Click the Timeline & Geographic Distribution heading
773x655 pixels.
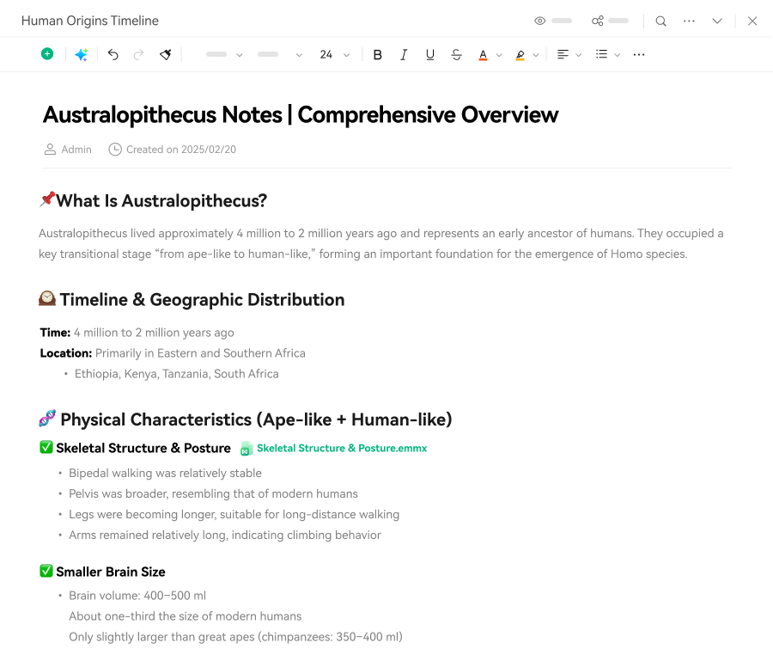tap(202, 300)
